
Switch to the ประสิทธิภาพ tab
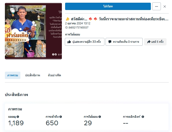[33, 75]
